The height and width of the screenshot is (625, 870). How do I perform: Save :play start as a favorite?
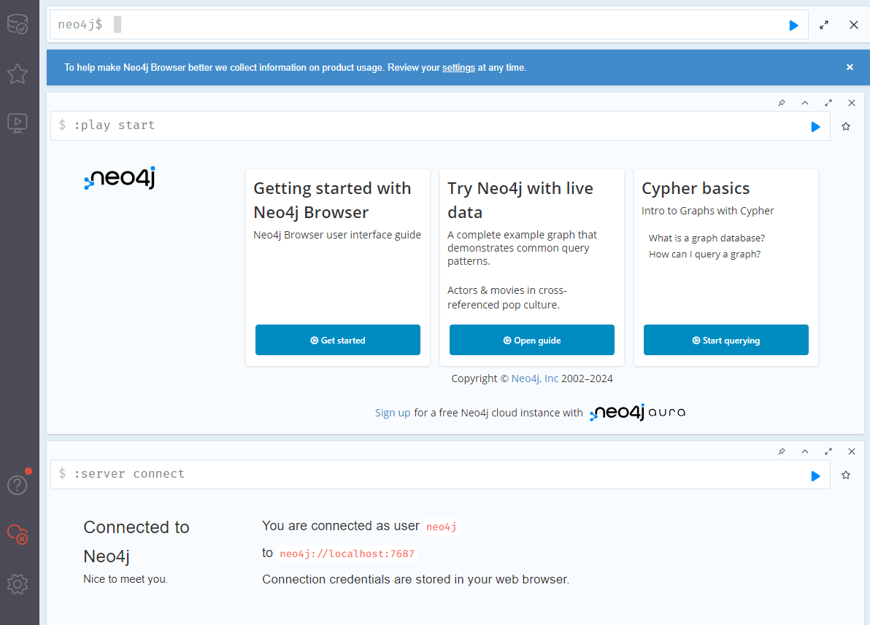coord(846,126)
